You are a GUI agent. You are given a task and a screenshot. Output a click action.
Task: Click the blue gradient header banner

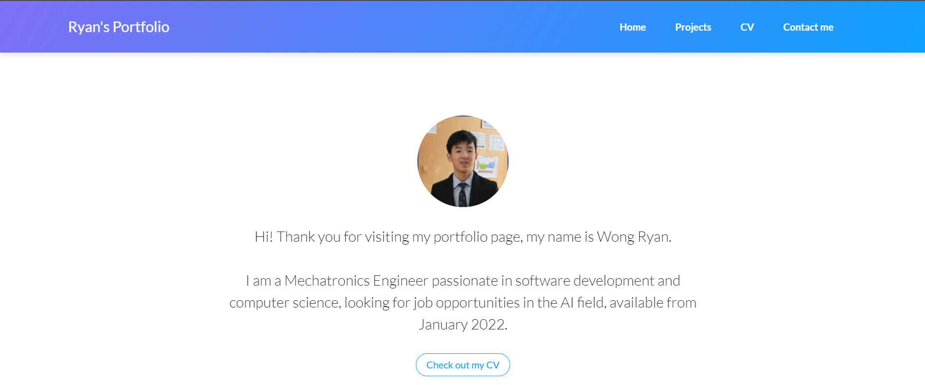pyautogui.click(x=341, y=26)
